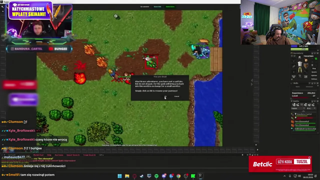This screenshot has height=180, width=320.
Task: Click the helmet slot in Inventory
Action: [x=300, y=57]
